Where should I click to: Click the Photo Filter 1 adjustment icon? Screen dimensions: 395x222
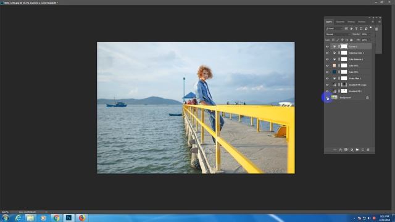click(x=335, y=78)
